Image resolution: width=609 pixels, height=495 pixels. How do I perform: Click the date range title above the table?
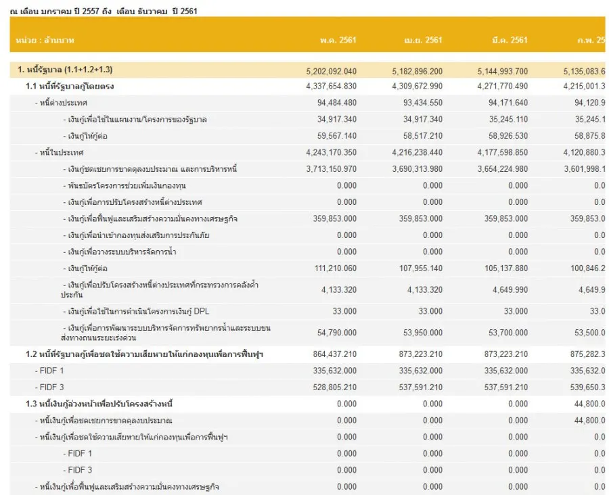(x=104, y=11)
